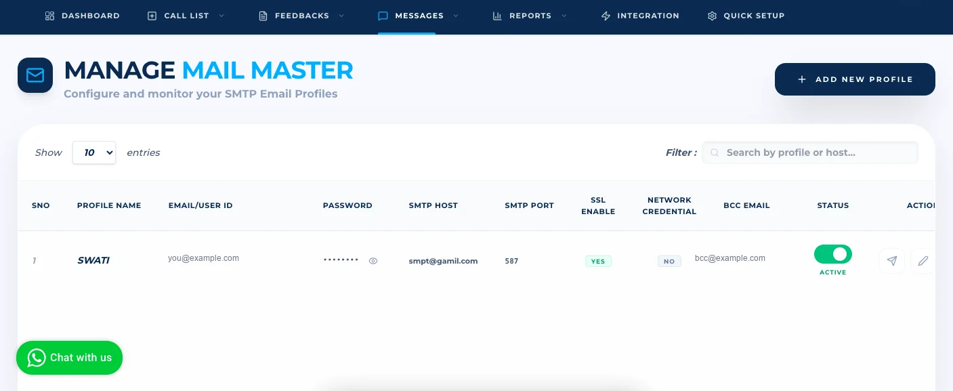Screen dimensions: 953x391
Task: Expand the Reports dropdown chevron
Action: 564,16
